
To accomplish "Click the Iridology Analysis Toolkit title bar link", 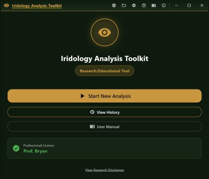I will click(37, 6).
